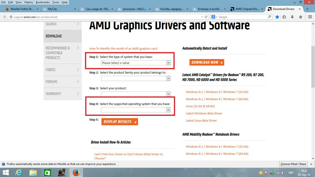Viewport: 315px width, 177px height.
Task: Switch to the AMD Chipset Drivers tab
Action: coord(247,9)
